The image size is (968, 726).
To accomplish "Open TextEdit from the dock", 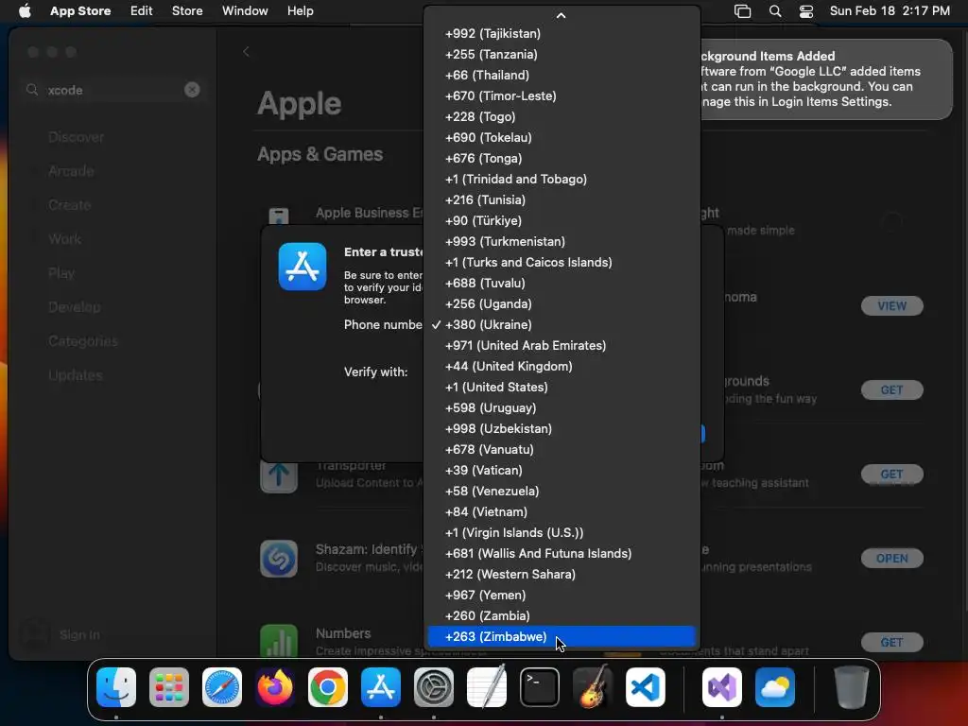I will pos(487,687).
